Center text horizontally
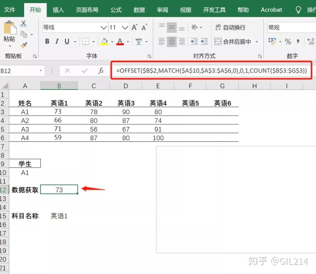This screenshot has height=274, width=316. 172,42
